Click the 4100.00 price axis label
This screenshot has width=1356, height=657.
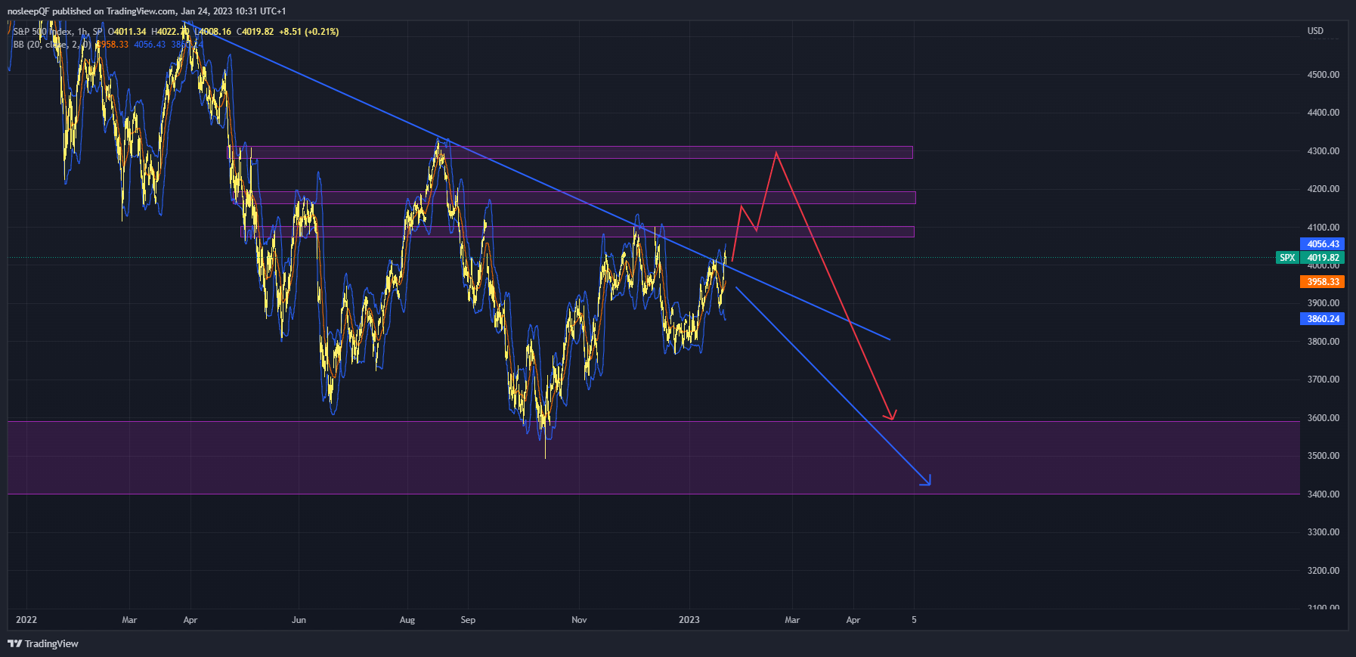(x=1323, y=228)
